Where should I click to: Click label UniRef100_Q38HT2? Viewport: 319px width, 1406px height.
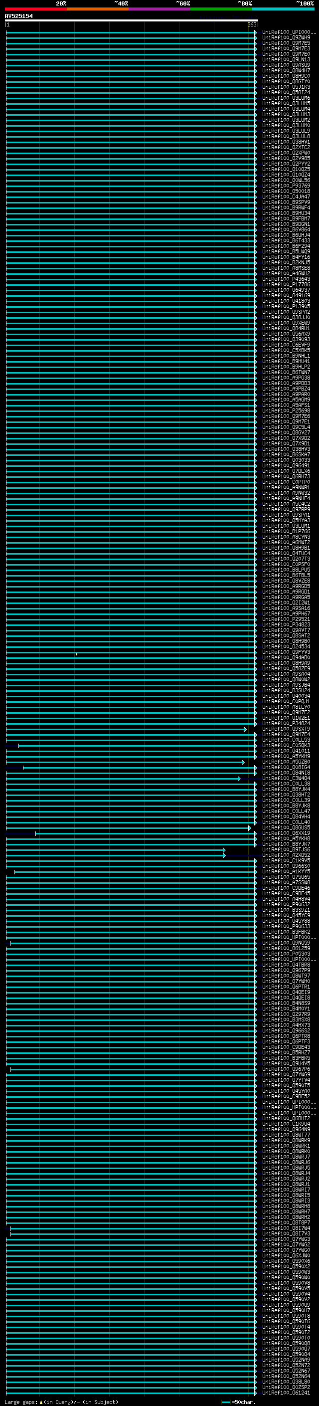coord(286,795)
